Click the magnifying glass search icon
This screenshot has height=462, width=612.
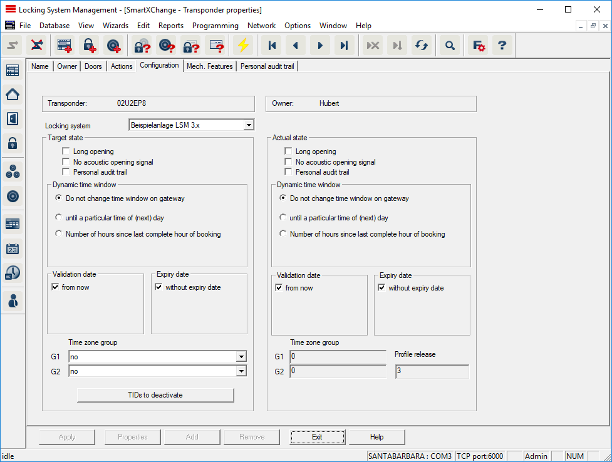coord(449,46)
